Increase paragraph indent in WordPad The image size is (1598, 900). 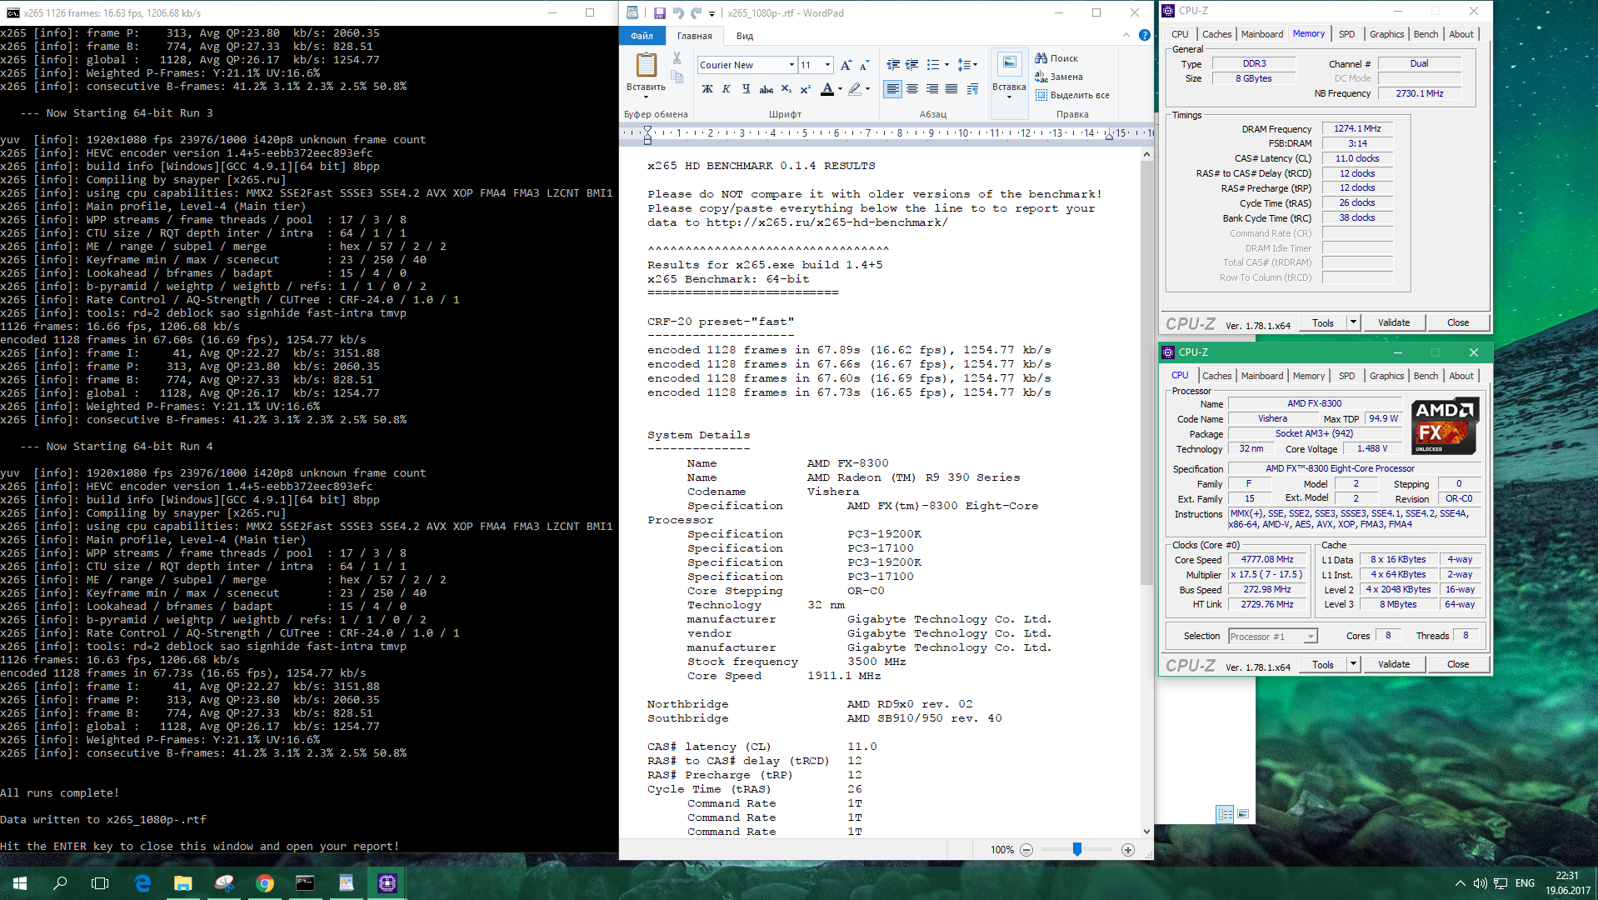[911, 65]
